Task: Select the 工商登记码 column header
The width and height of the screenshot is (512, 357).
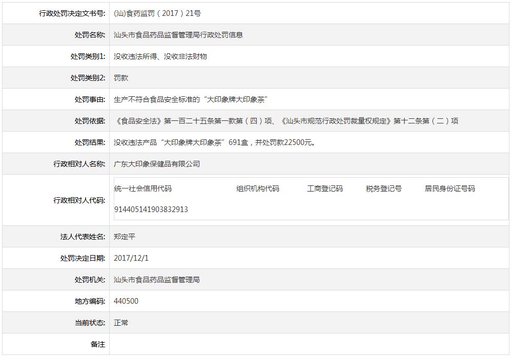Action: pyautogui.click(x=326, y=188)
